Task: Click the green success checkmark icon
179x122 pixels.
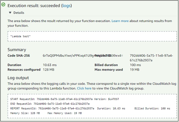Action: click(3, 6)
